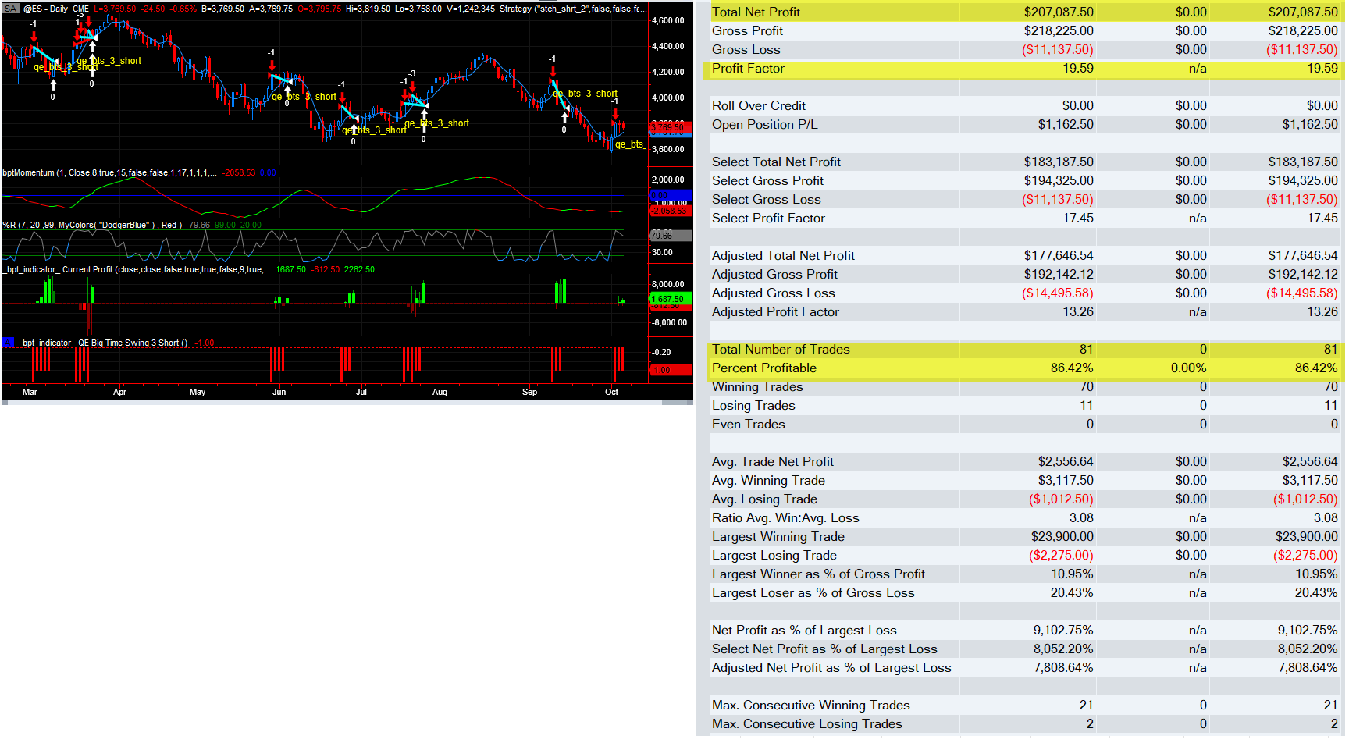This screenshot has height=750, width=1349.
Task: Click the Open Position P/L row label
Action: pos(764,124)
